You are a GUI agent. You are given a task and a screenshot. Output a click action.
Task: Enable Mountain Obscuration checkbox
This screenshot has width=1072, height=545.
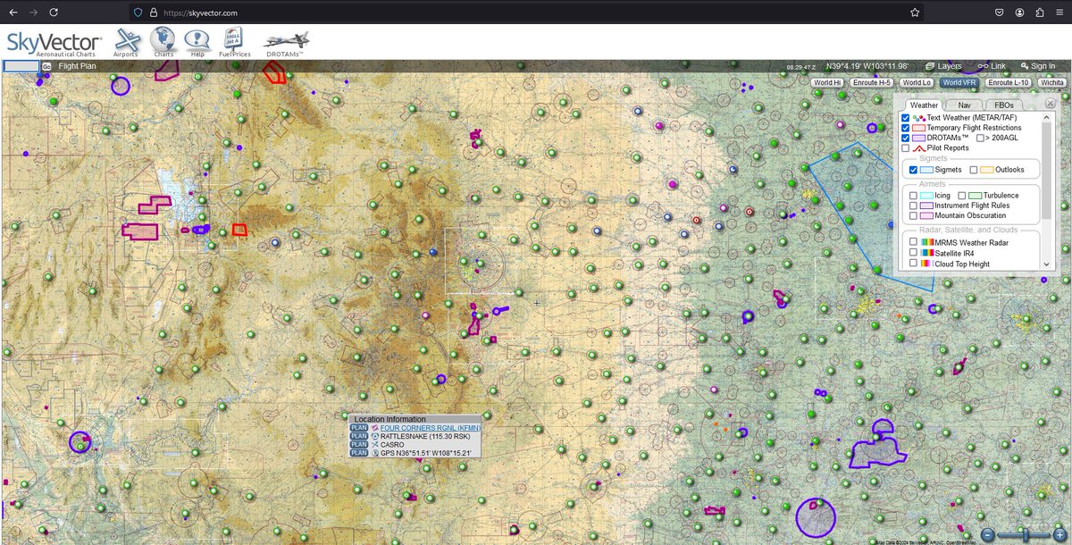point(913,215)
